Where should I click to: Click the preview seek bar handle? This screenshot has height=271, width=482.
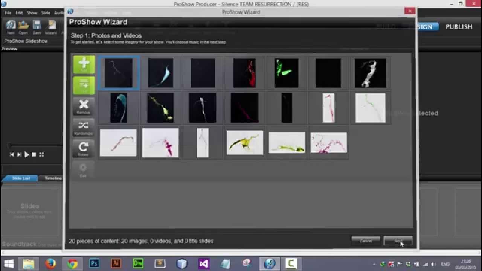(x=10, y=145)
